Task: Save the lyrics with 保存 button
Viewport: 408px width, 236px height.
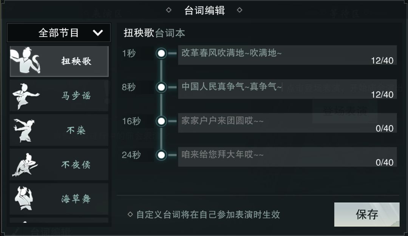Action: (367, 214)
